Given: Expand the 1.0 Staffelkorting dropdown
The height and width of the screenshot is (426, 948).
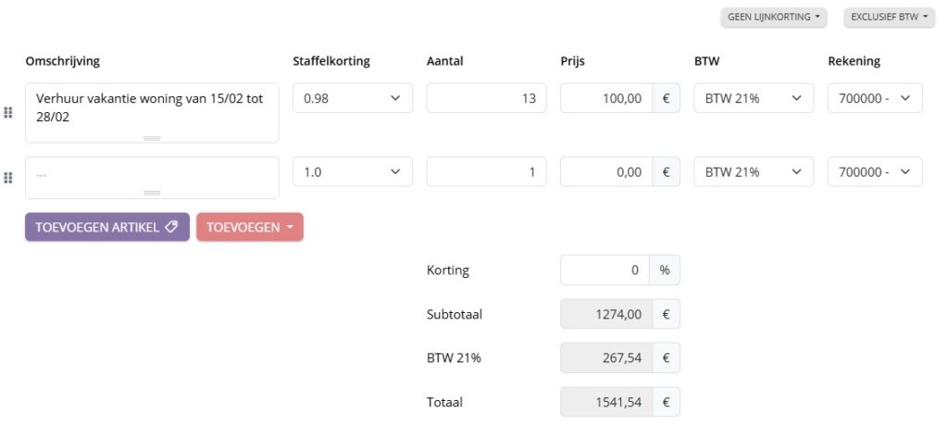Looking at the screenshot, I should 352,171.
